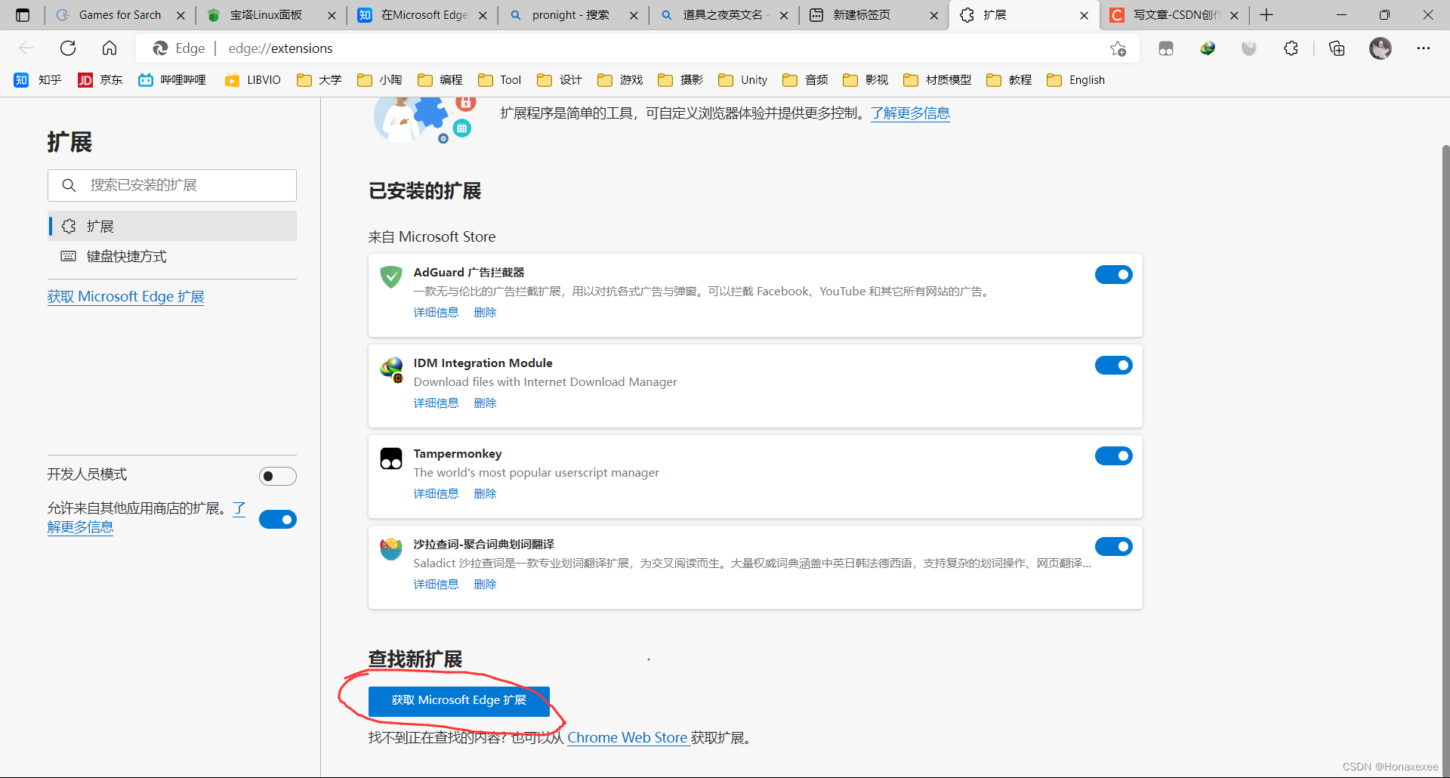
Task: Click 了解更多信息 link in the header
Action: point(910,113)
